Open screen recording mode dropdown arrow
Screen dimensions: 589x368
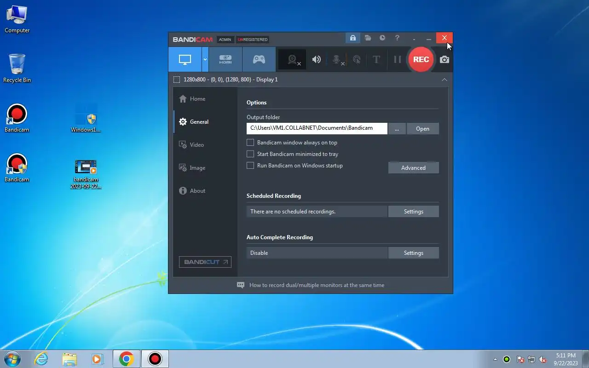(205, 59)
